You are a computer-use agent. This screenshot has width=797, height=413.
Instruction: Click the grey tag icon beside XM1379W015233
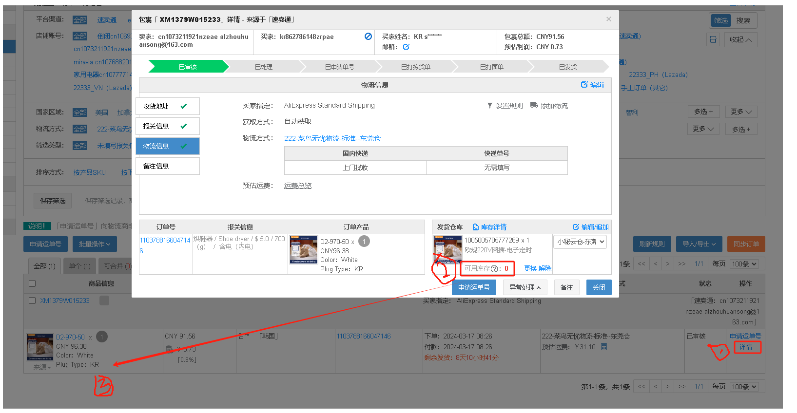pos(104,300)
